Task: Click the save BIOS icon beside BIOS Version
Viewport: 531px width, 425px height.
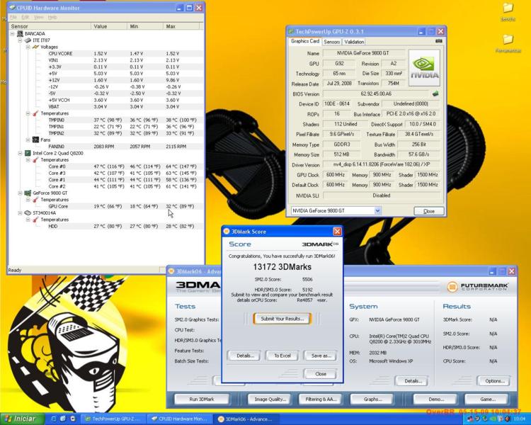Action: (x=435, y=94)
